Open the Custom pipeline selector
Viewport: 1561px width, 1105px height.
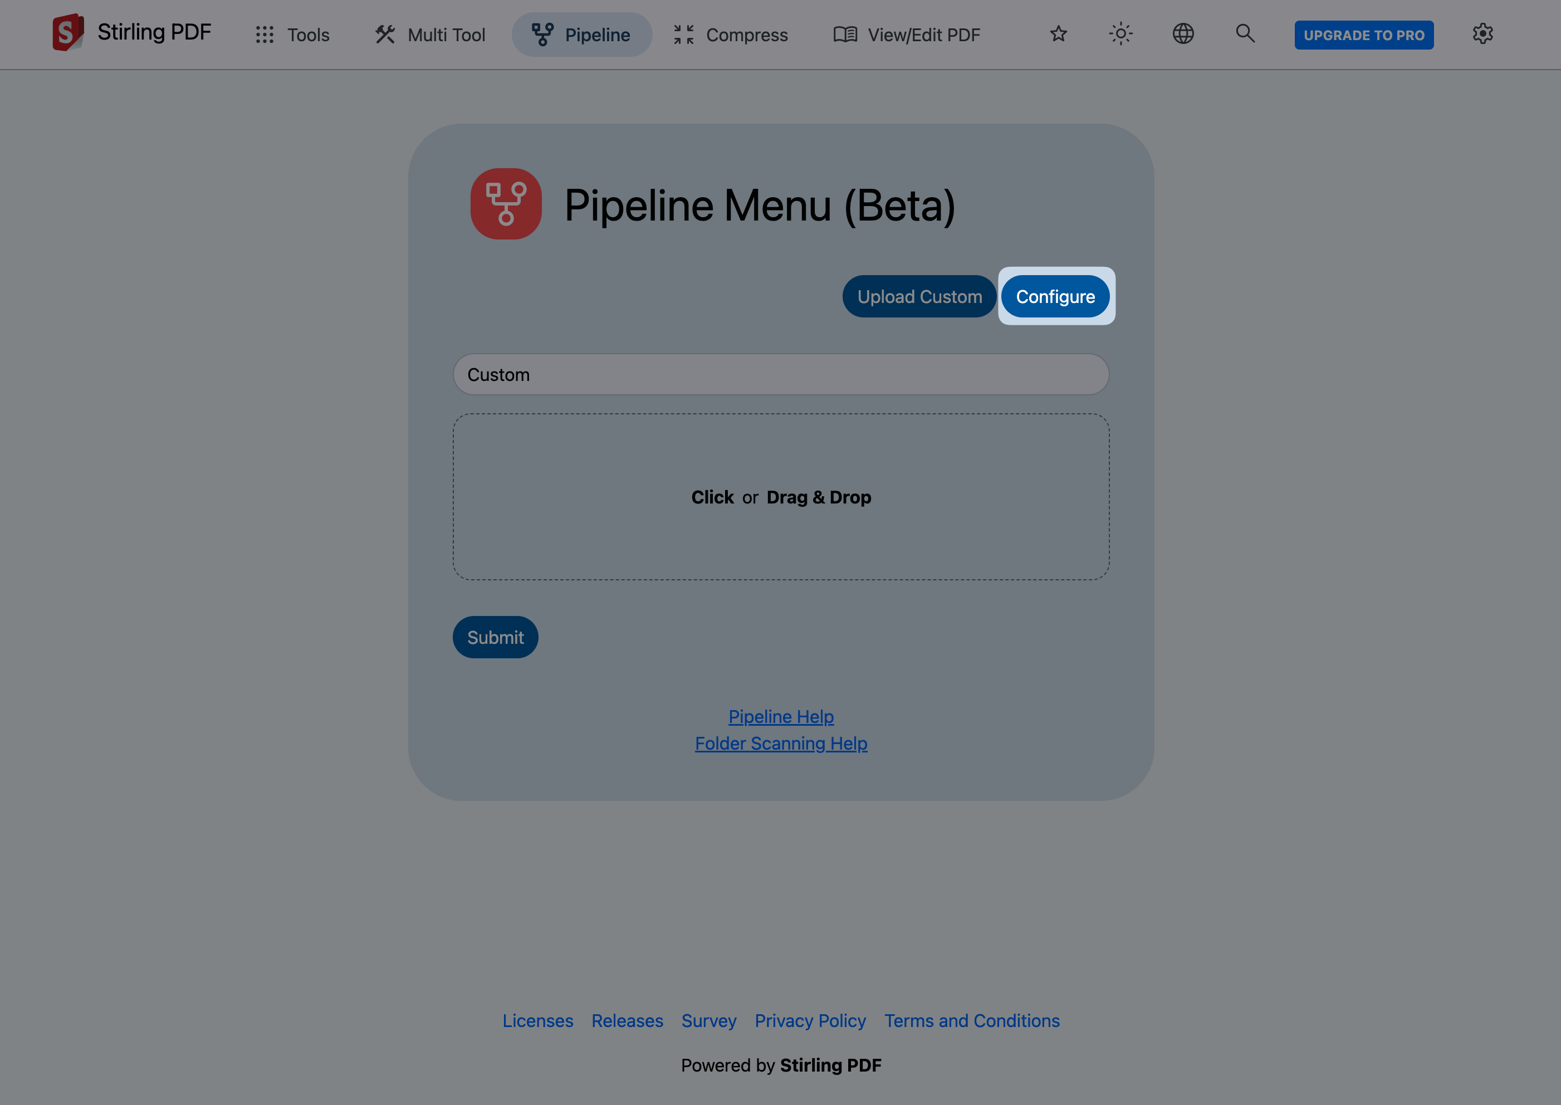[x=780, y=374]
